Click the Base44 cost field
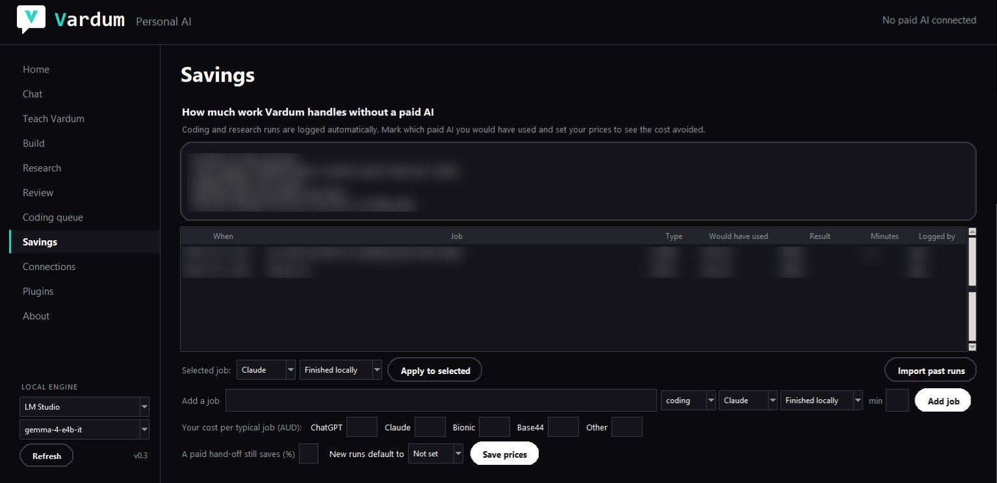The image size is (997, 483). point(563,427)
